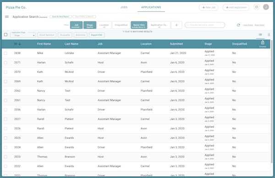Click the Reinstate button

pos(81,35)
